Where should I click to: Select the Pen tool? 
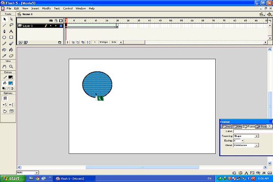pyautogui.click(x=5, y=31)
